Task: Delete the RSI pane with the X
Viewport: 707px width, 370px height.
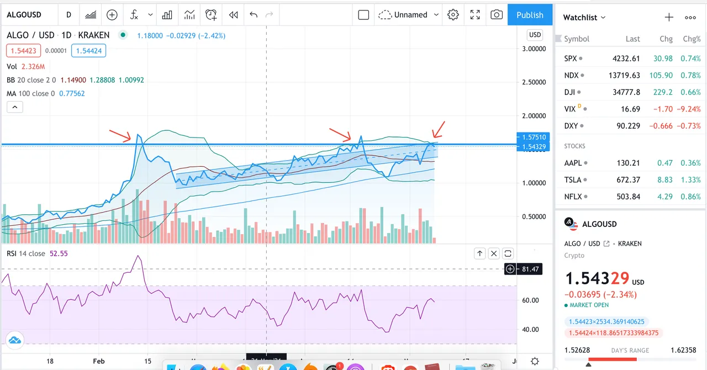Action: click(x=494, y=253)
